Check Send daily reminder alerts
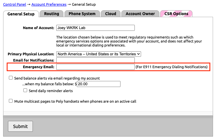 coord(25,90)
